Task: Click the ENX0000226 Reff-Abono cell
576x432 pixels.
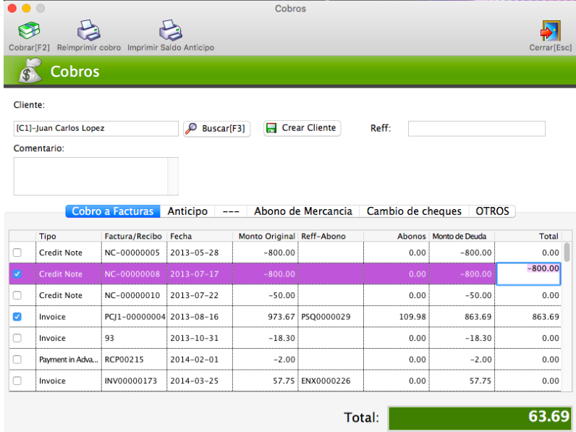Action: click(331, 381)
